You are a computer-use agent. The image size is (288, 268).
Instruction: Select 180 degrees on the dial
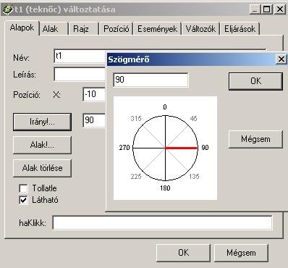[165, 188]
